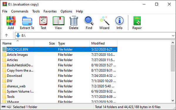Select Article Images folder name
Image resolution: width=176 pixels, height=110 pixels.
17,55
